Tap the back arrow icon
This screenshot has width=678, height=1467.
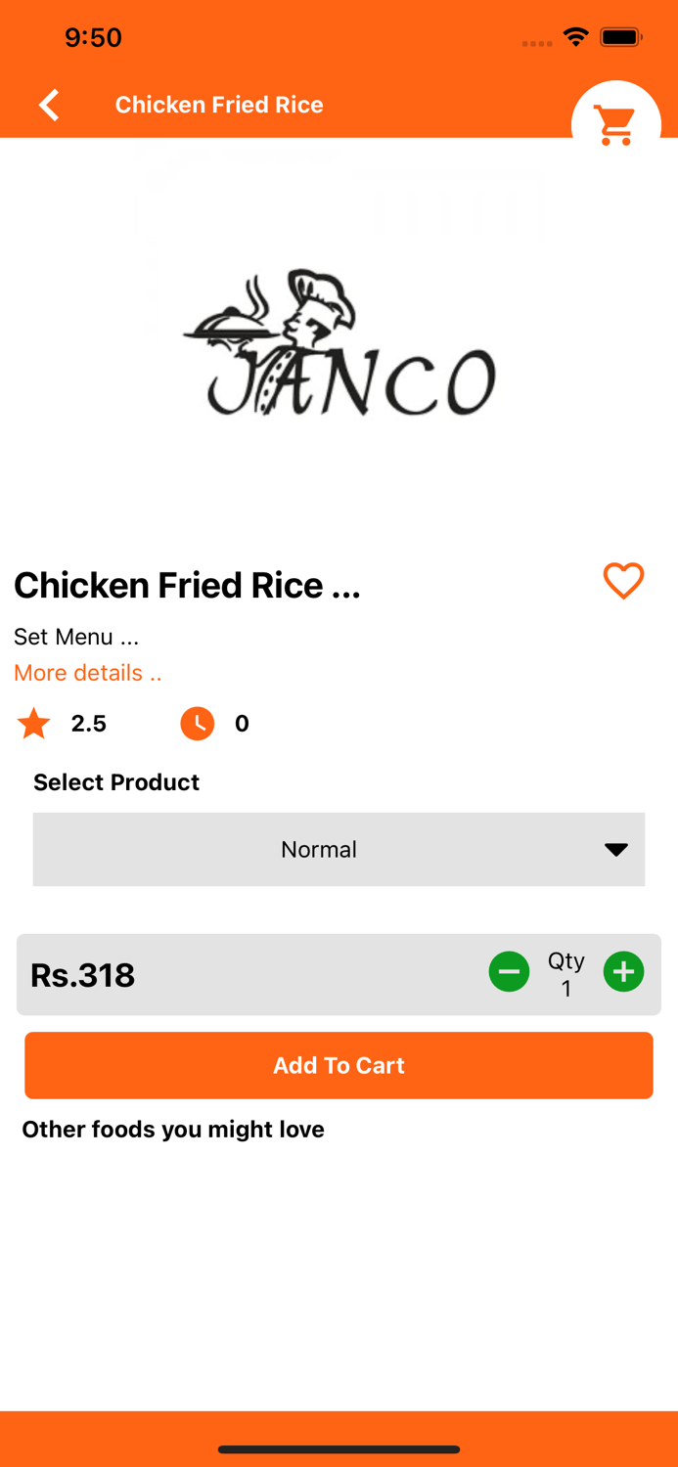tap(49, 105)
